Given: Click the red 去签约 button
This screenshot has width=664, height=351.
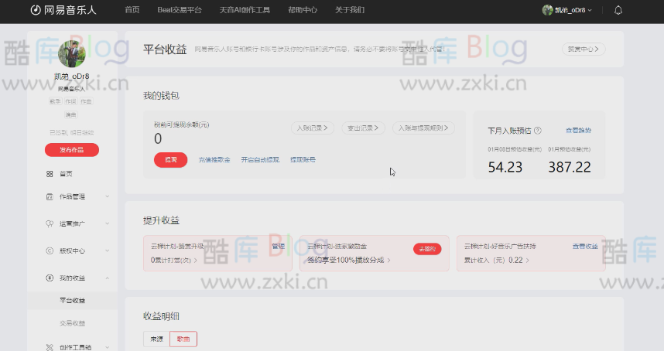Looking at the screenshot, I should (427, 249).
